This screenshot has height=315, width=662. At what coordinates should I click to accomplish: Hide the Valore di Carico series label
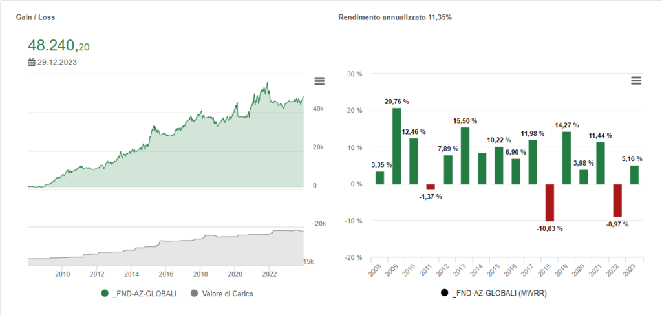coord(226,294)
